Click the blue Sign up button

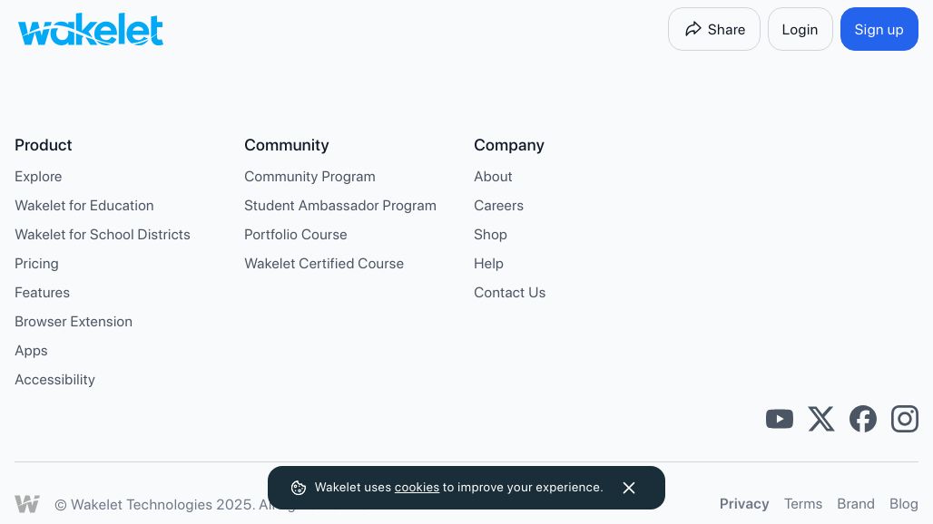(x=879, y=29)
